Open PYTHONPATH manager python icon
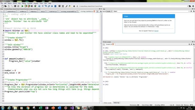The width and height of the screenshot is (195, 110). (70, 6)
